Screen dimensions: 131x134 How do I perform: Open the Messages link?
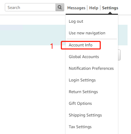tap(76, 8)
